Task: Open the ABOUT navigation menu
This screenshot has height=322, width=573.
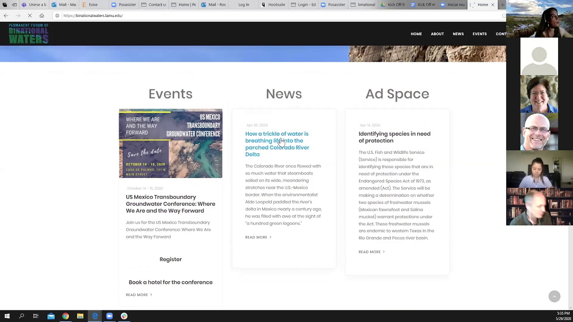Action: pyautogui.click(x=437, y=34)
